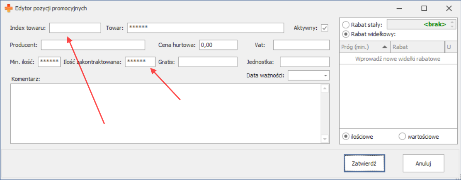Click the Cena hurtowa field
The width and height of the screenshot is (461, 180).
[218, 45]
